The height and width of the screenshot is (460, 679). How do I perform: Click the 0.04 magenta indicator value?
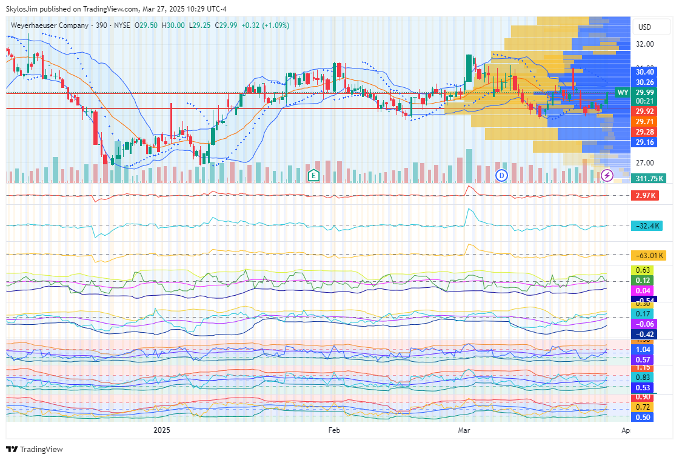pos(643,291)
